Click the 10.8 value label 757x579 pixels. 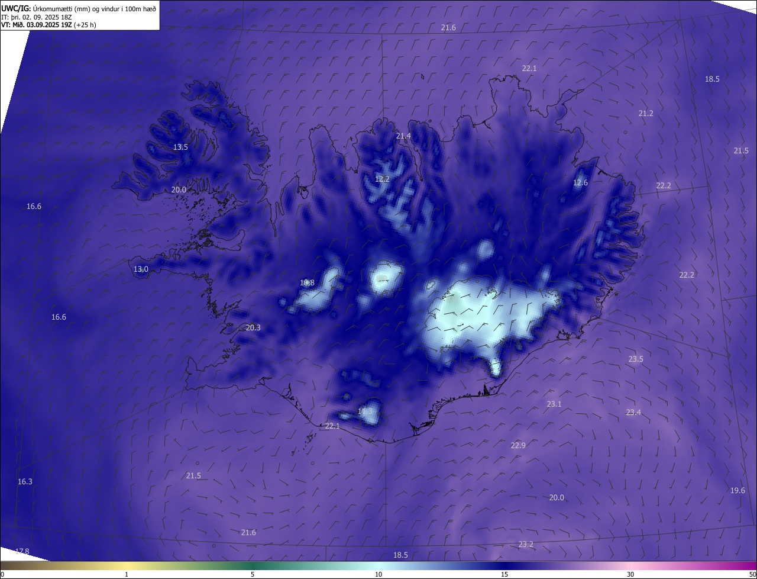click(x=307, y=283)
